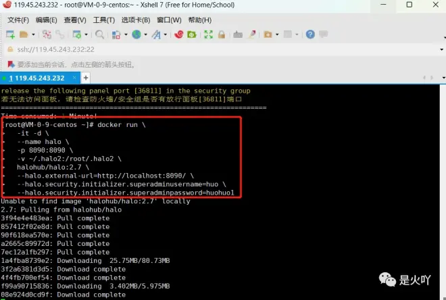Open the 查看(V) menu

point(75,20)
